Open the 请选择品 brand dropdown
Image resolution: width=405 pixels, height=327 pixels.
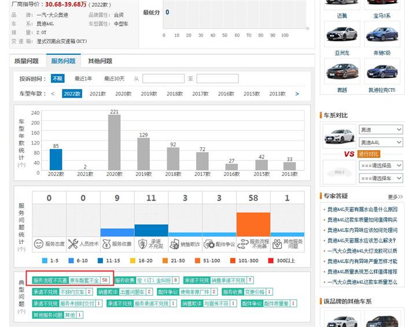click(381, 165)
